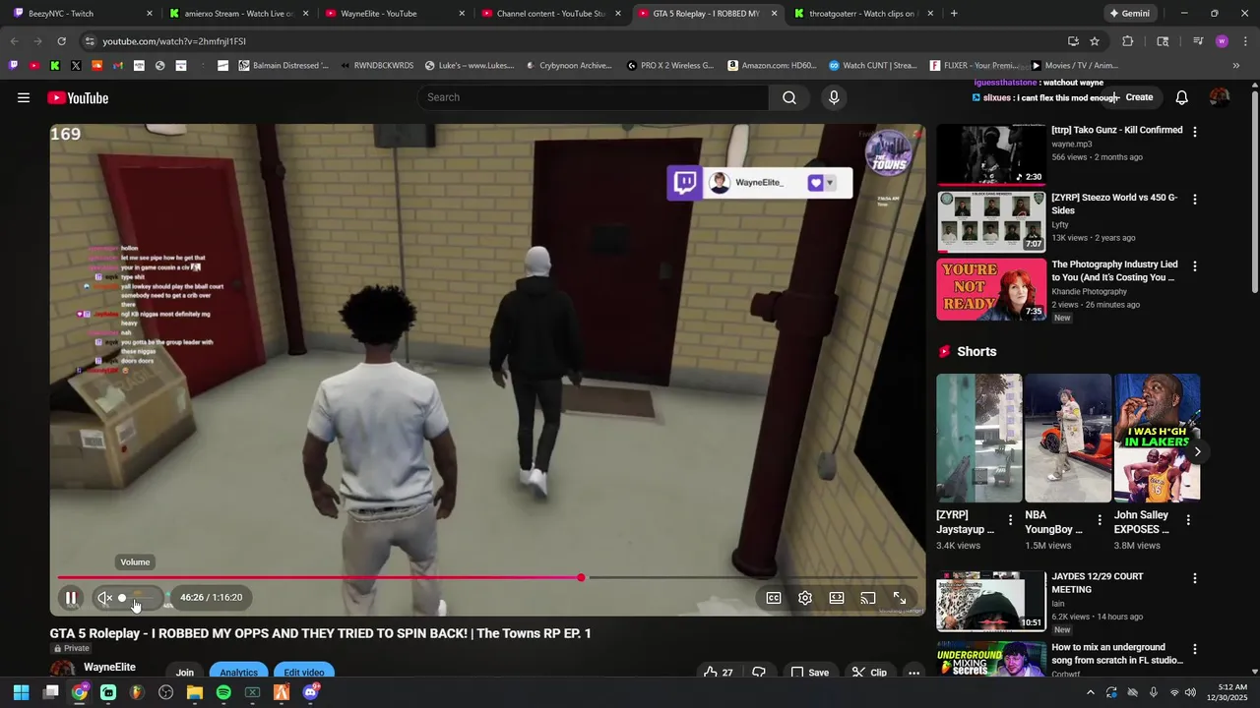Show more bookmarks chevron
The width and height of the screenshot is (1260, 708).
click(x=1236, y=65)
